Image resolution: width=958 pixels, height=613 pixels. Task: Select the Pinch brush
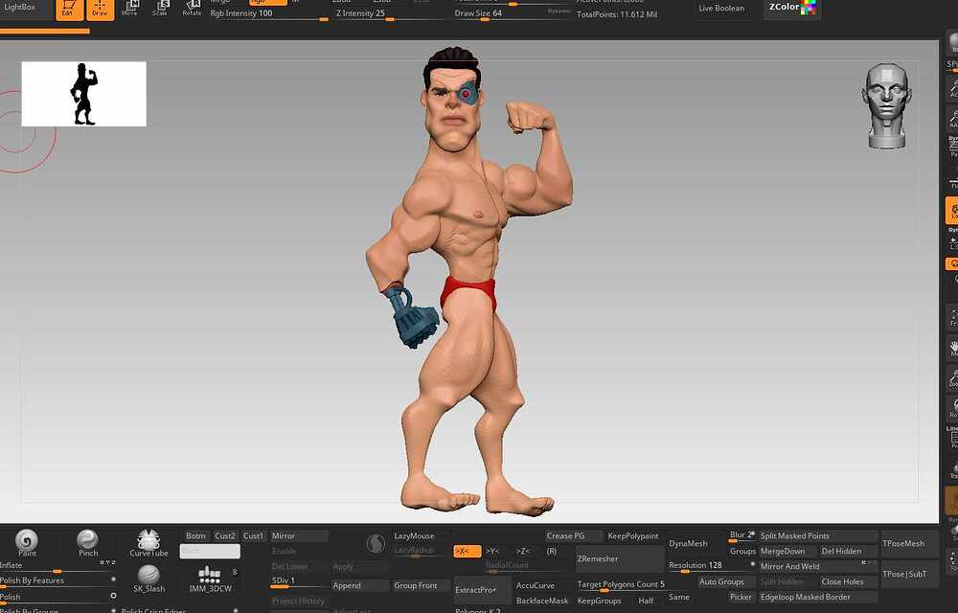click(x=88, y=542)
